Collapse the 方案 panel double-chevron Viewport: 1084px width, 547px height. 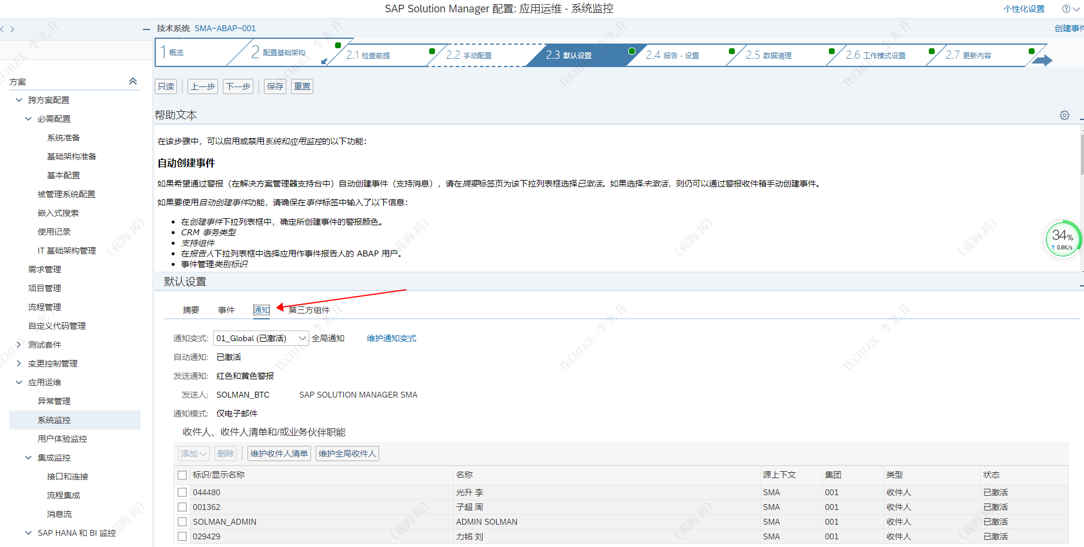133,81
